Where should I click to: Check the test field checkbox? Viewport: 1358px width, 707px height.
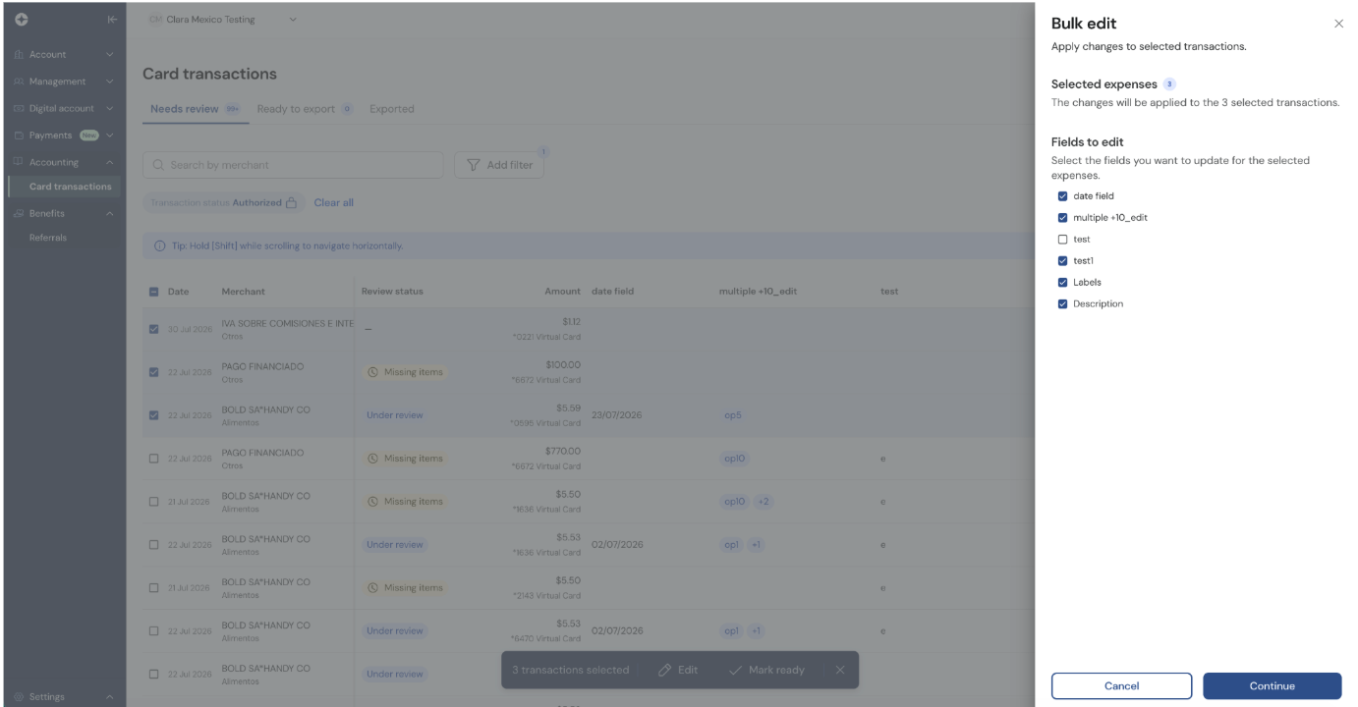point(1062,240)
